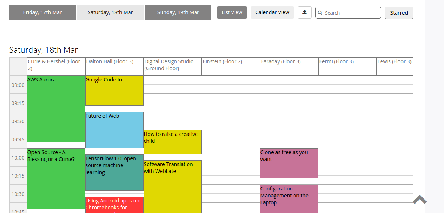Click Lewis (Floor 3) column header
This screenshot has height=213, width=444.
click(x=395, y=67)
